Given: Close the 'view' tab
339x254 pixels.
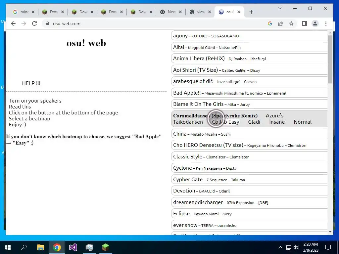Looking at the screenshot, I should (209, 12).
